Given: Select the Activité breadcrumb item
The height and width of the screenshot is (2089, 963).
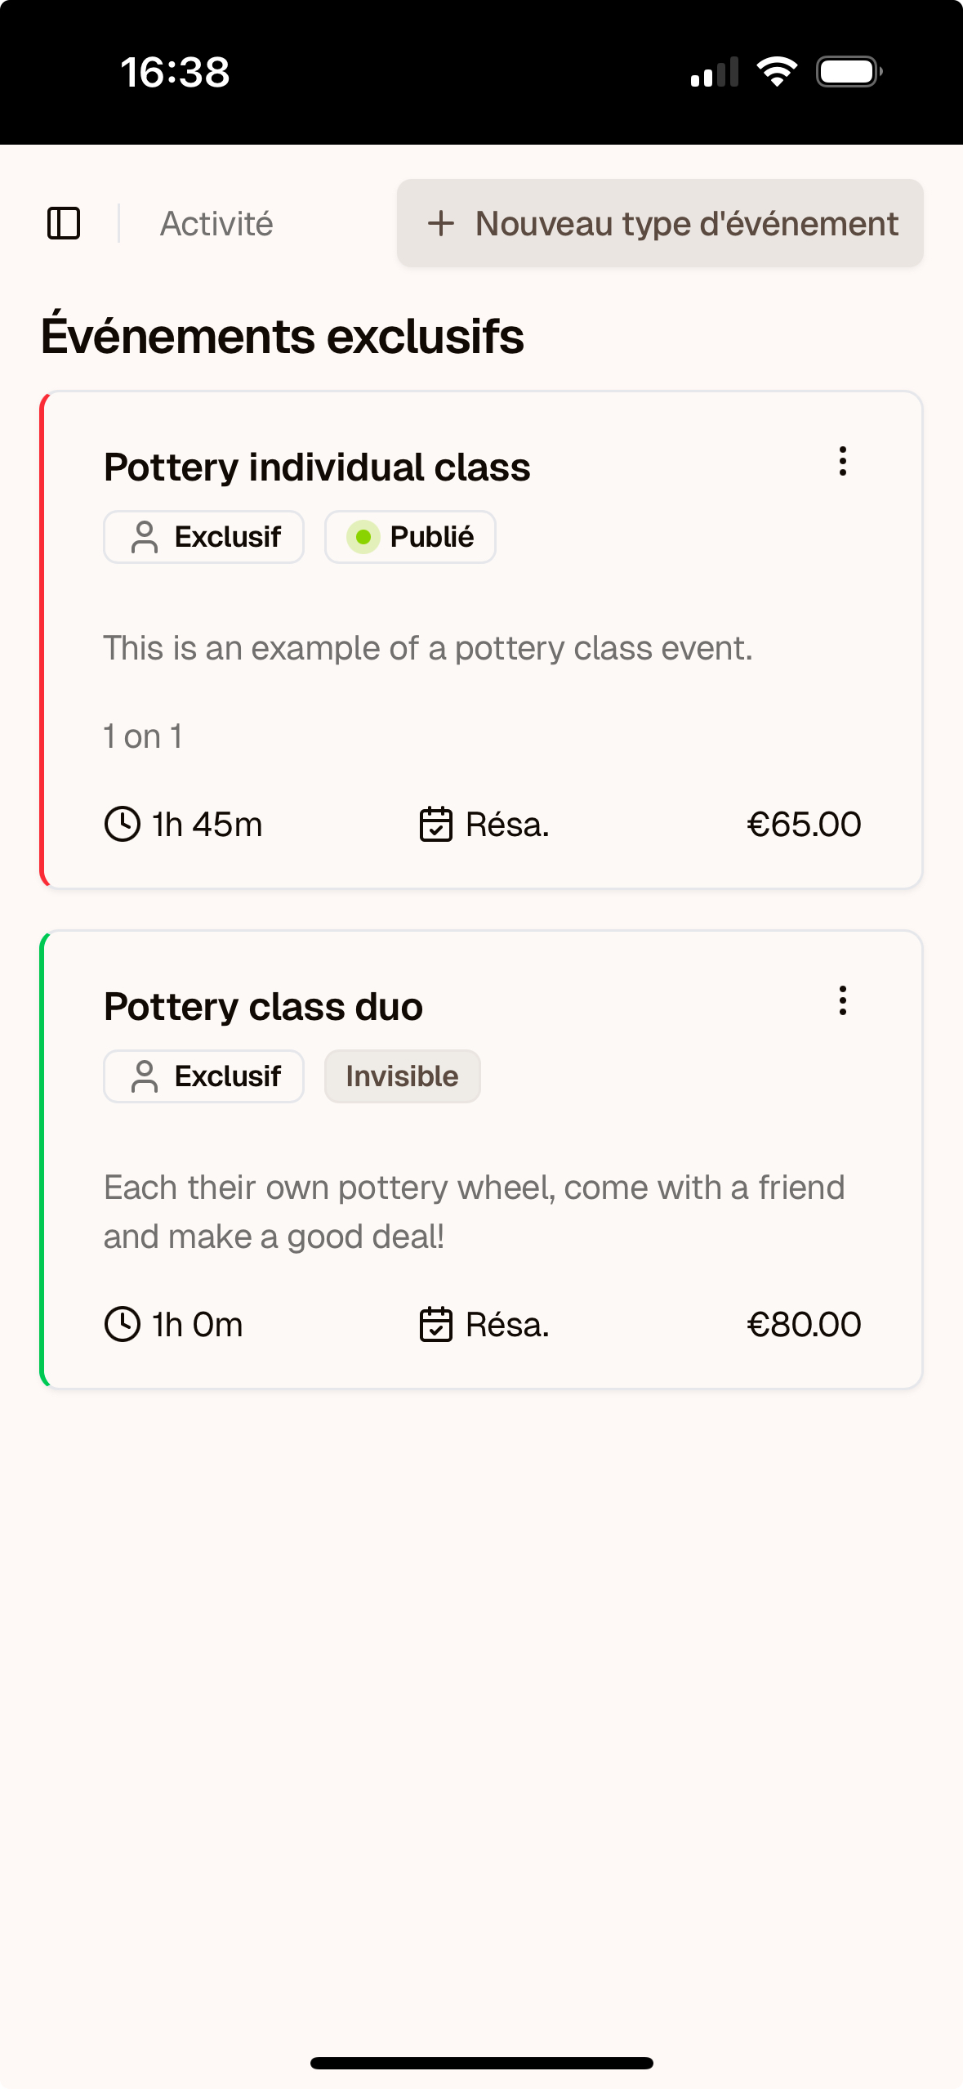Looking at the screenshot, I should [216, 223].
